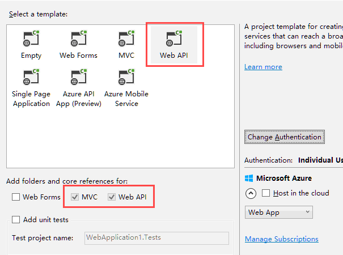Pick the Azure Mobile Service template icon

tap(126, 77)
